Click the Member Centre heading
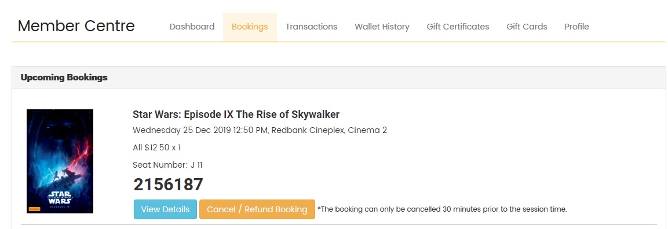Screen dimensions: 668x229 (x=76, y=26)
